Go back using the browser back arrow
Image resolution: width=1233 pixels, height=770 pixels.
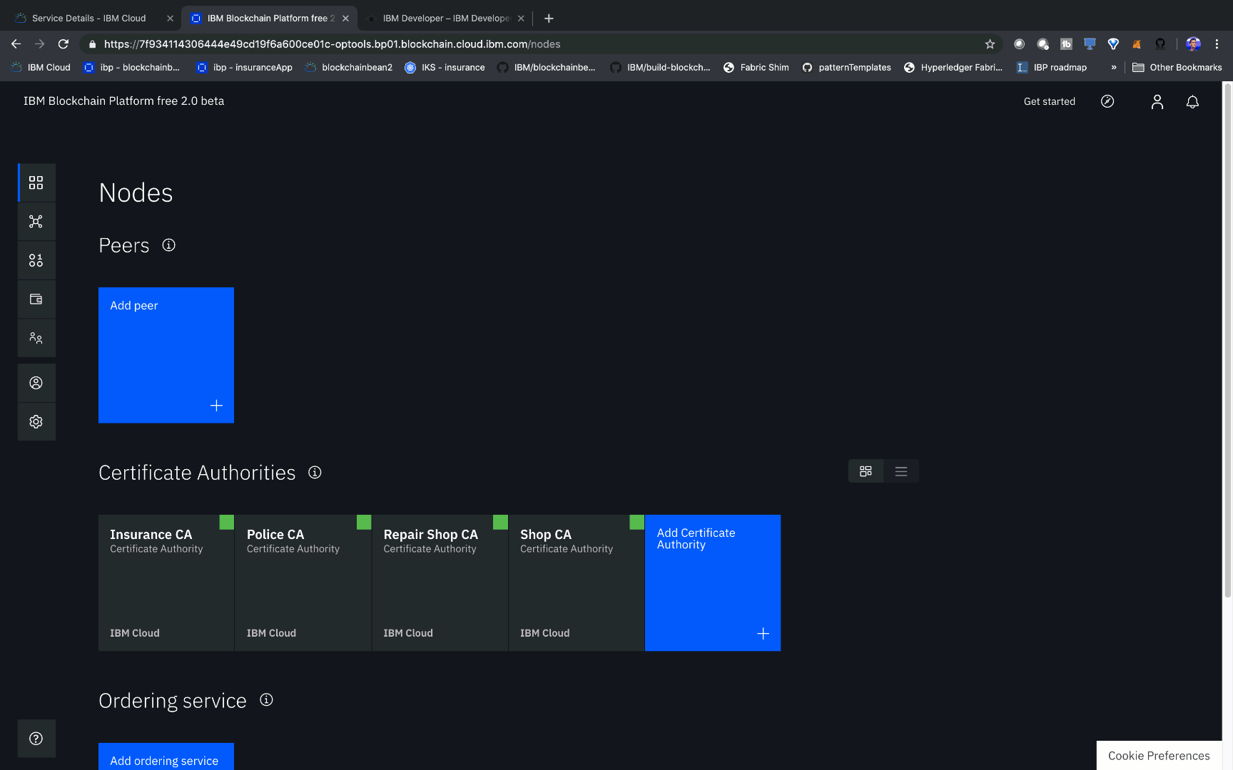pos(16,44)
